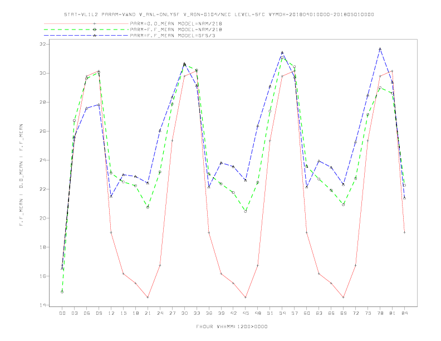
Task: Click x-axis forecast hour label 42
Action: pyautogui.click(x=233, y=313)
